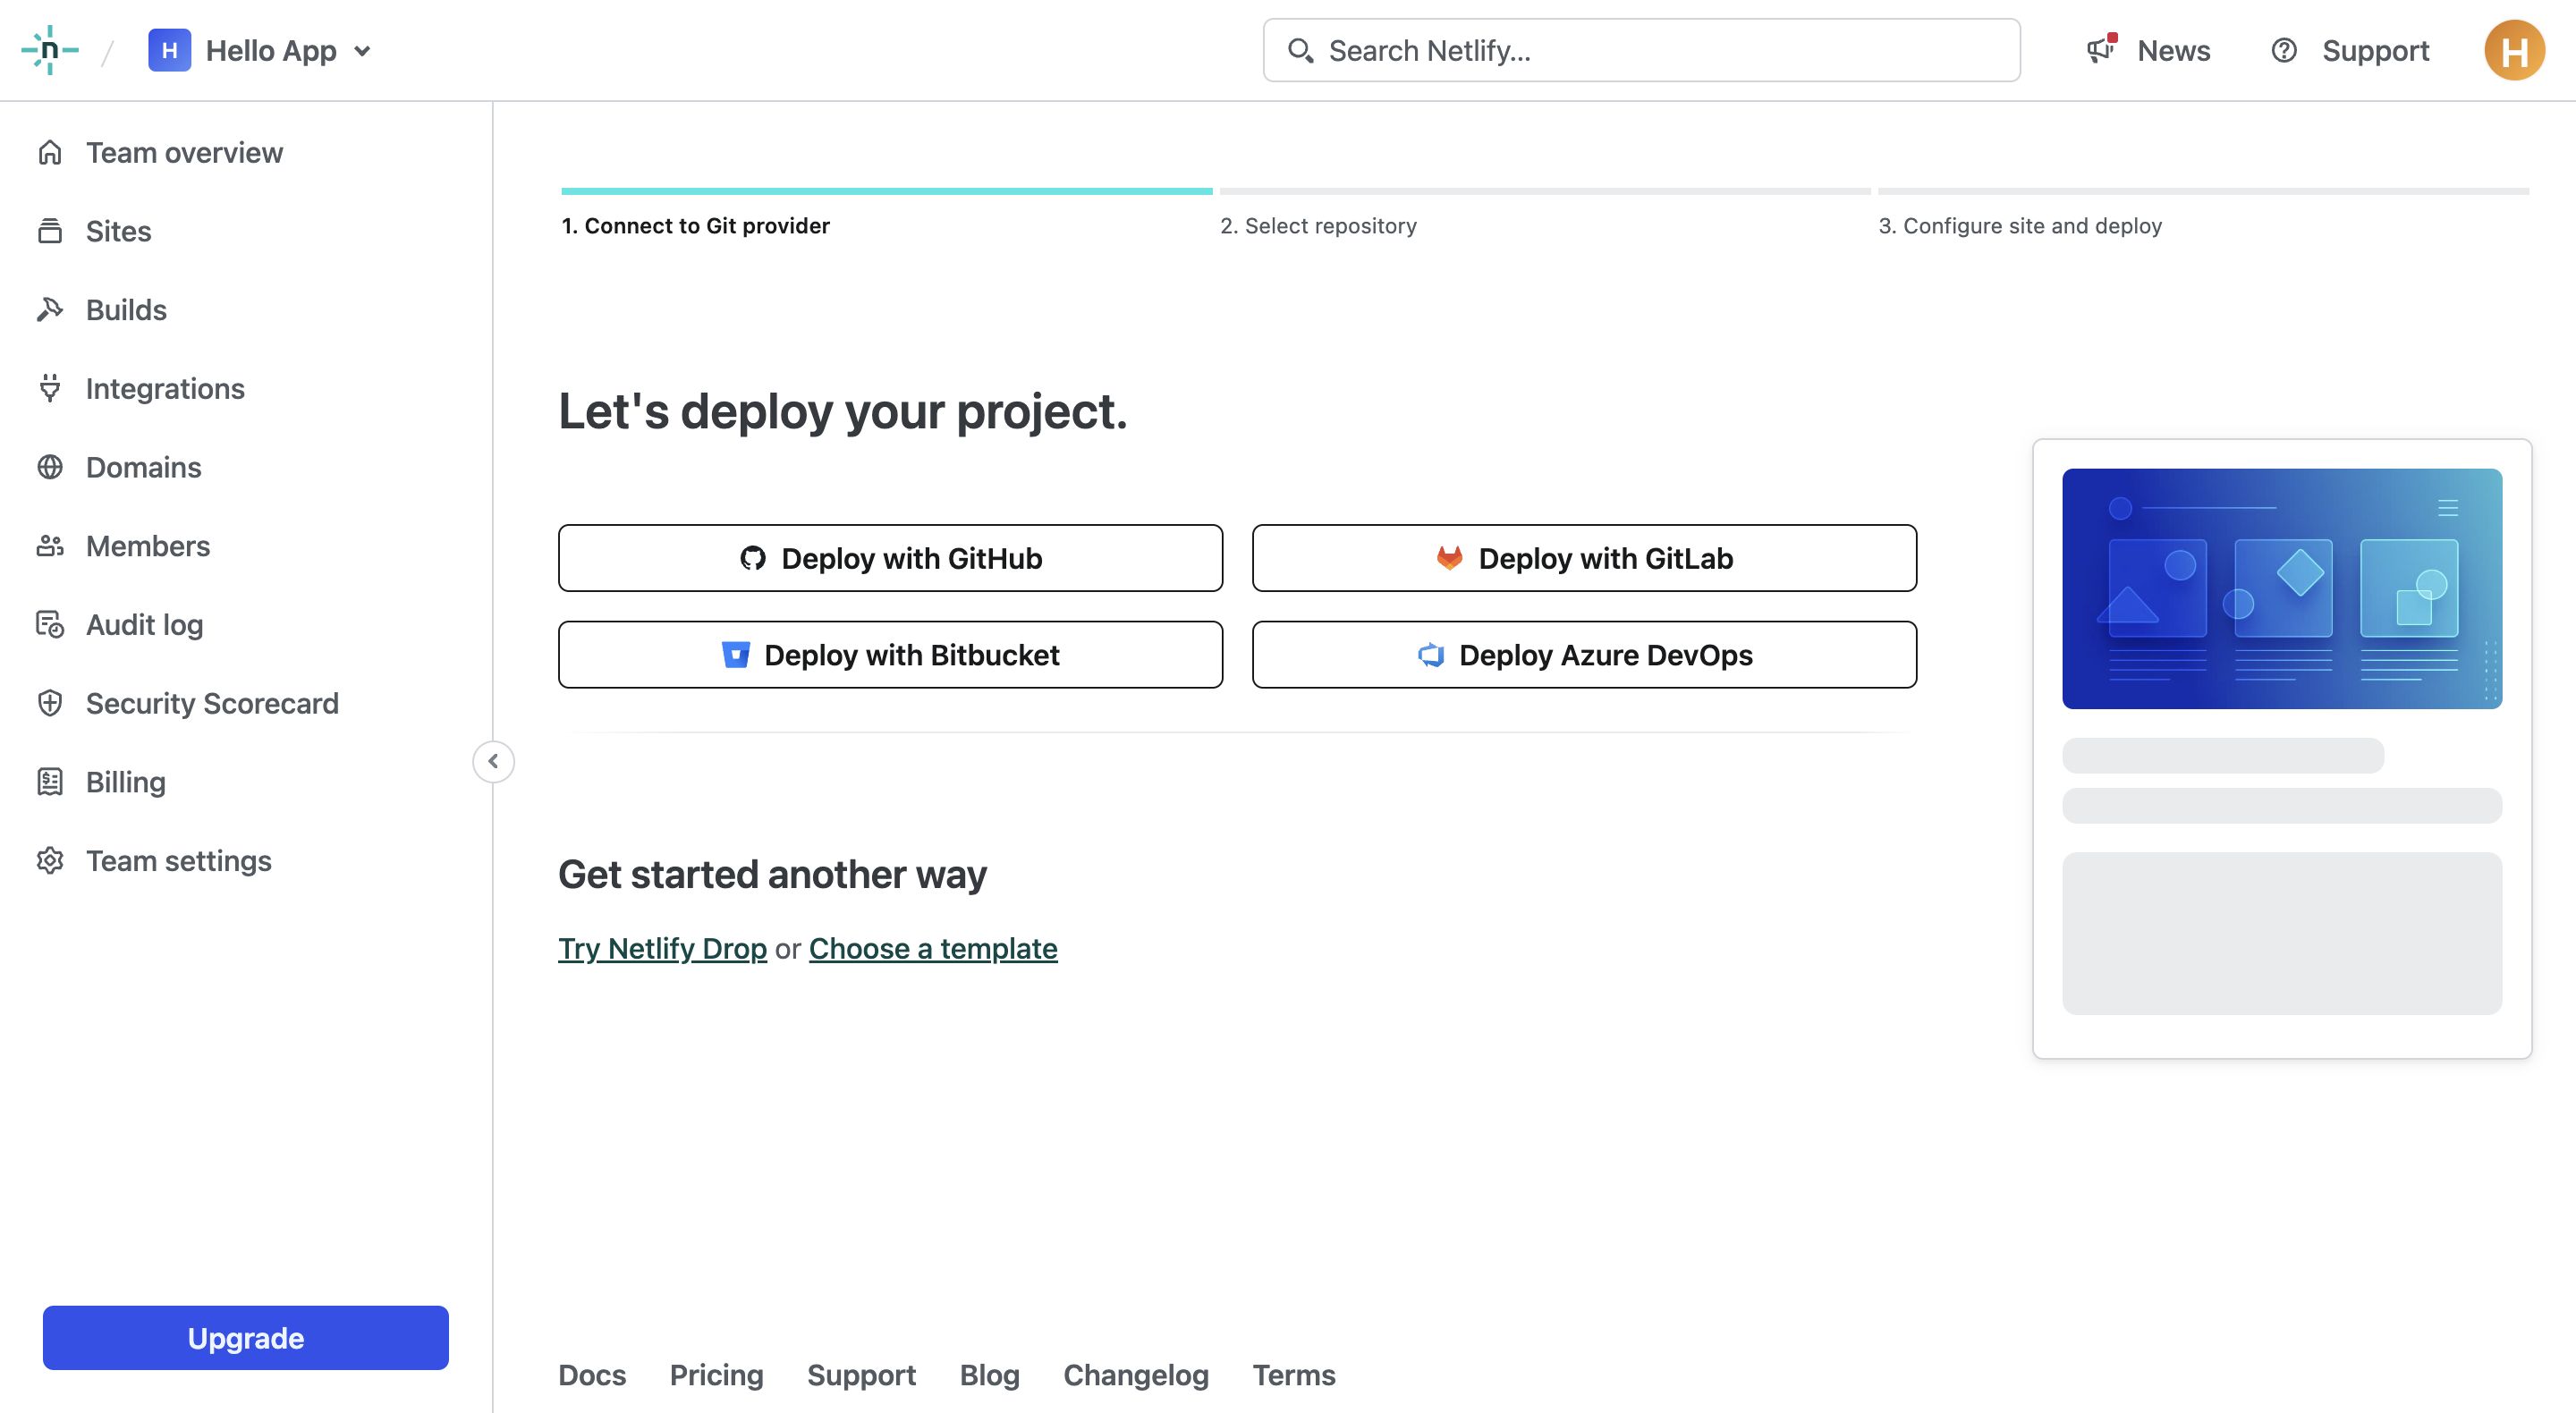Deploy with GitHub
2576x1413 pixels.
pos(890,558)
